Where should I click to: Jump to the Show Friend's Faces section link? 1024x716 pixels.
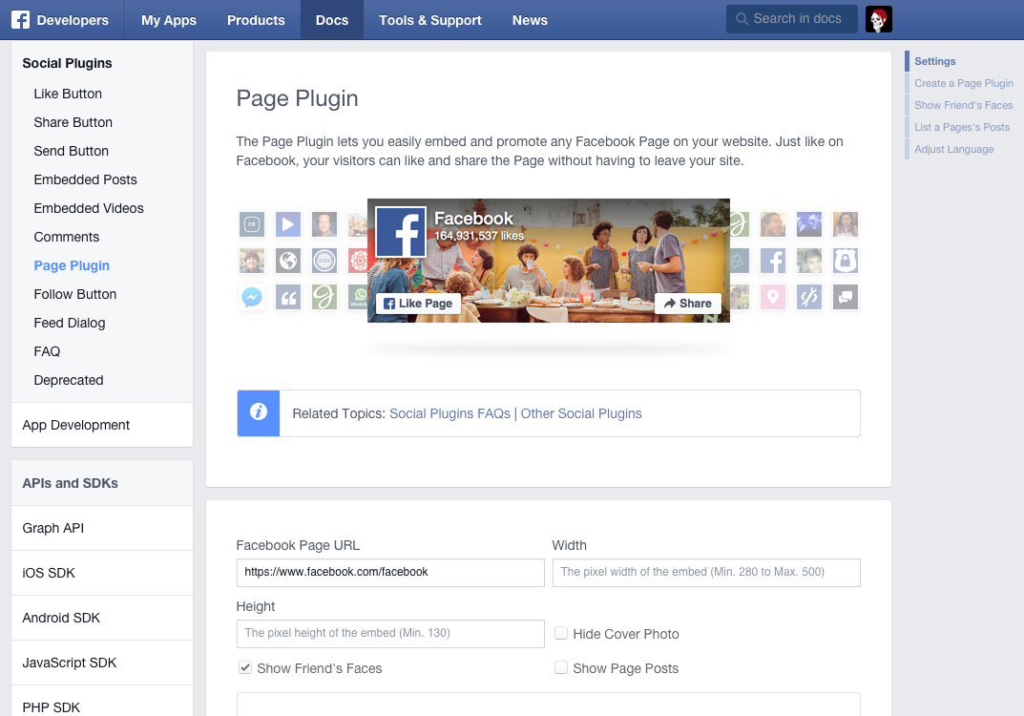pos(963,105)
